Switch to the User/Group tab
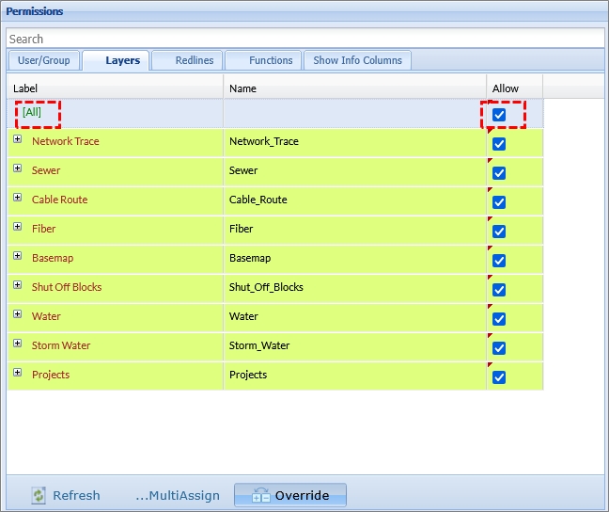This screenshot has height=512, width=609. [43, 60]
